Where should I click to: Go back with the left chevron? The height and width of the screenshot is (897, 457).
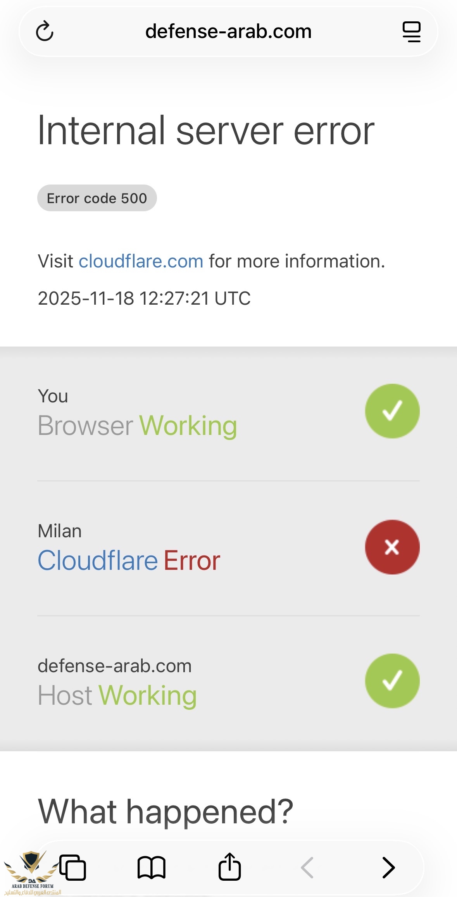(x=307, y=868)
